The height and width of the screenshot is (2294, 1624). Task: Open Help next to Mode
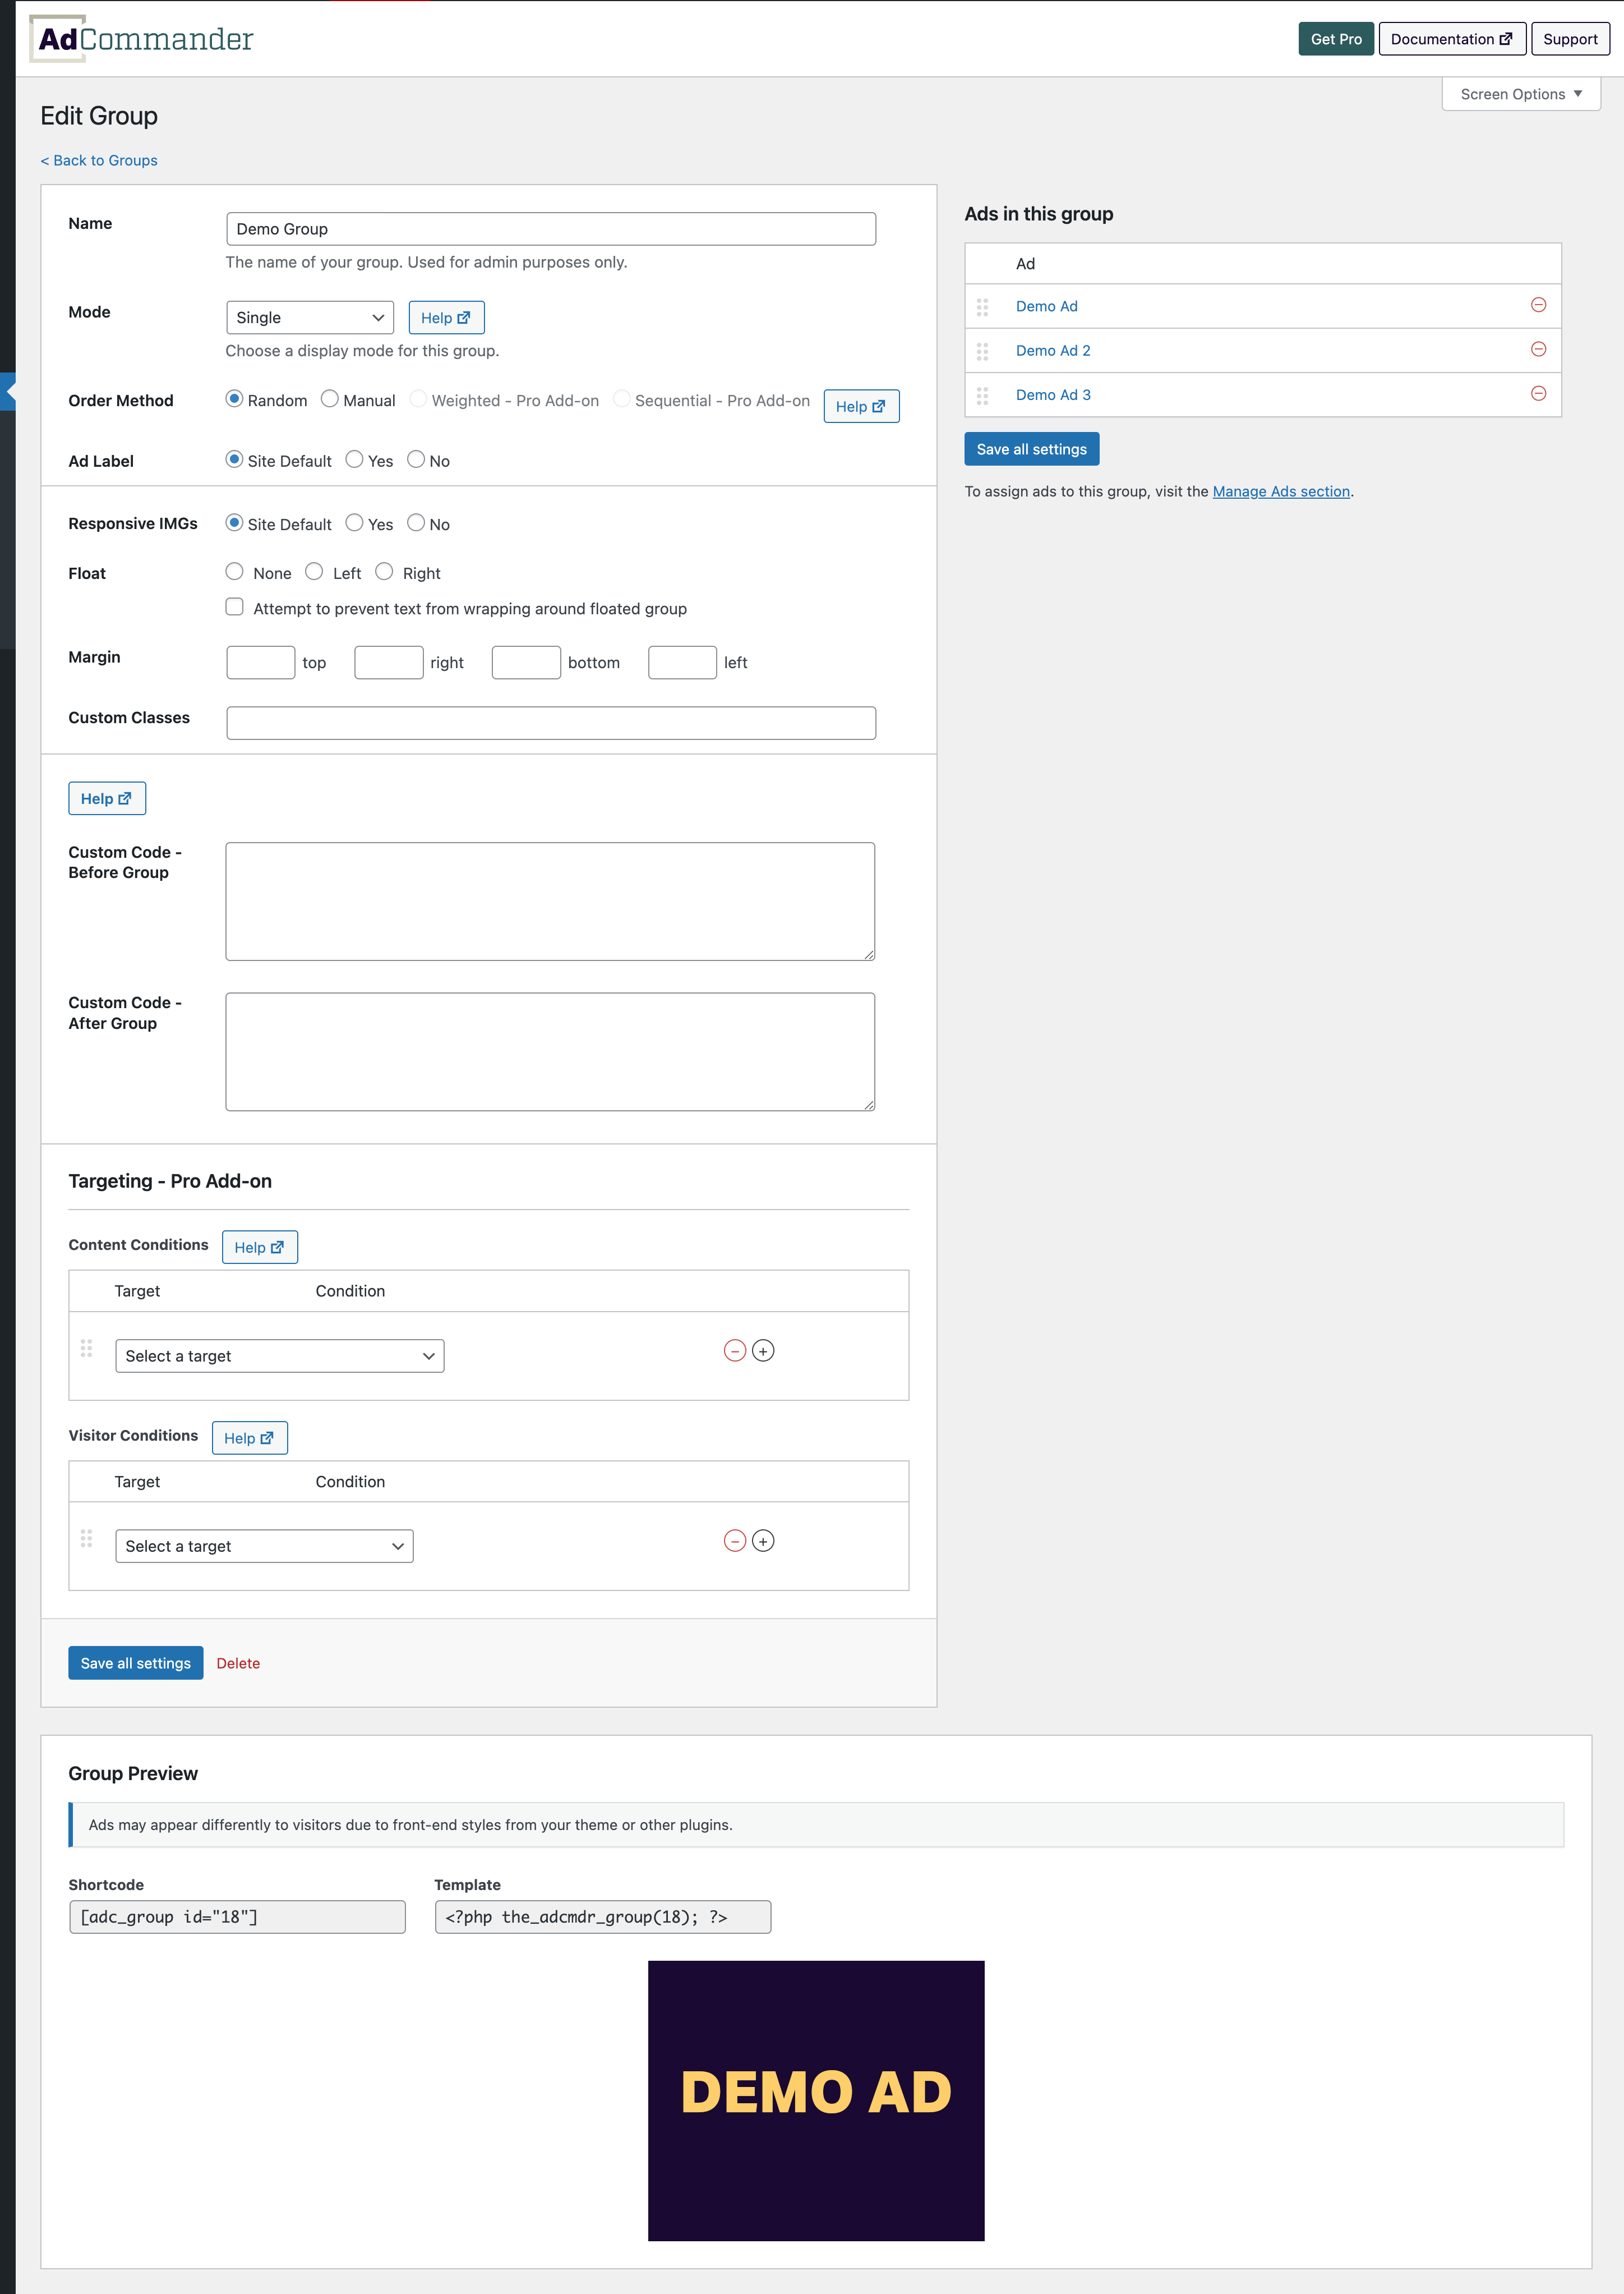coord(446,317)
